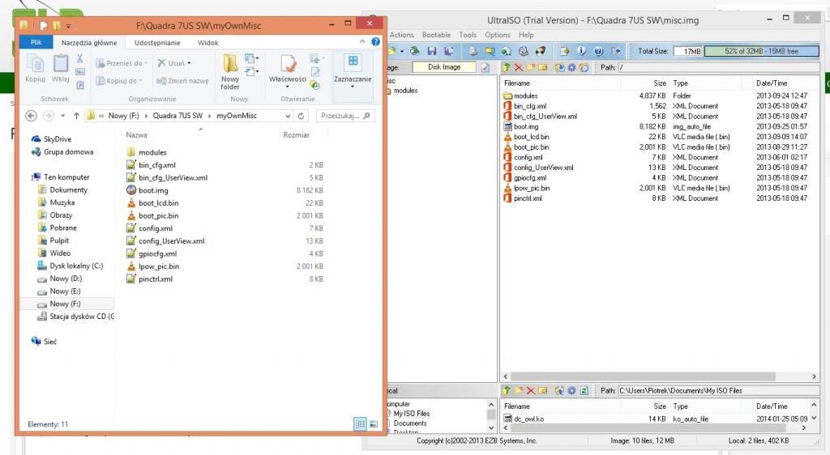The width and height of the screenshot is (830, 455).
Task: Click the Burn CD image flame icon
Action: [x=541, y=51]
